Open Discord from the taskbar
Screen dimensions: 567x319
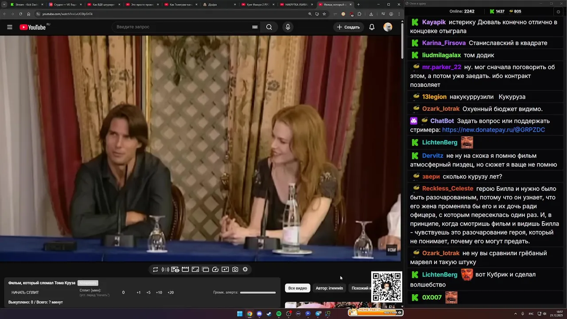[259, 314]
